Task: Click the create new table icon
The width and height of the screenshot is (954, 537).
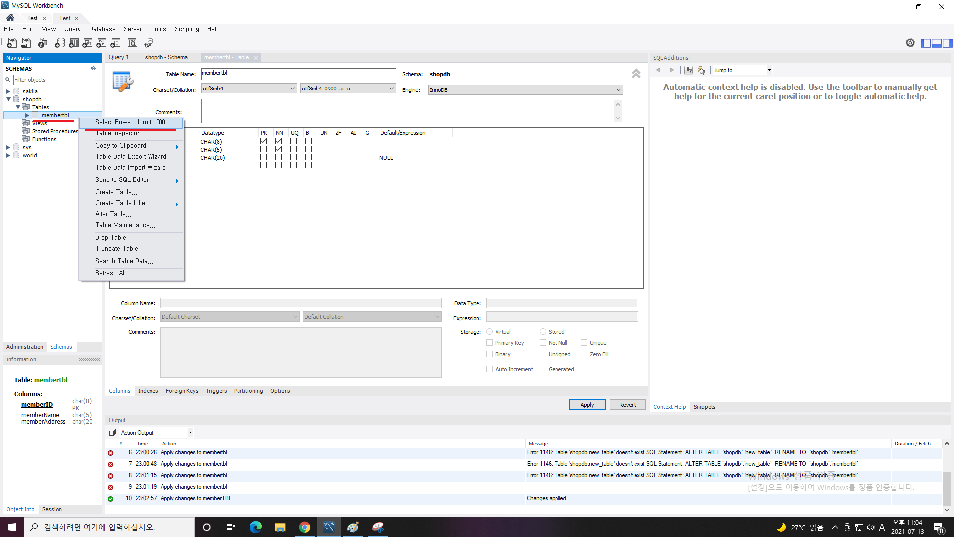Action: (x=74, y=43)
